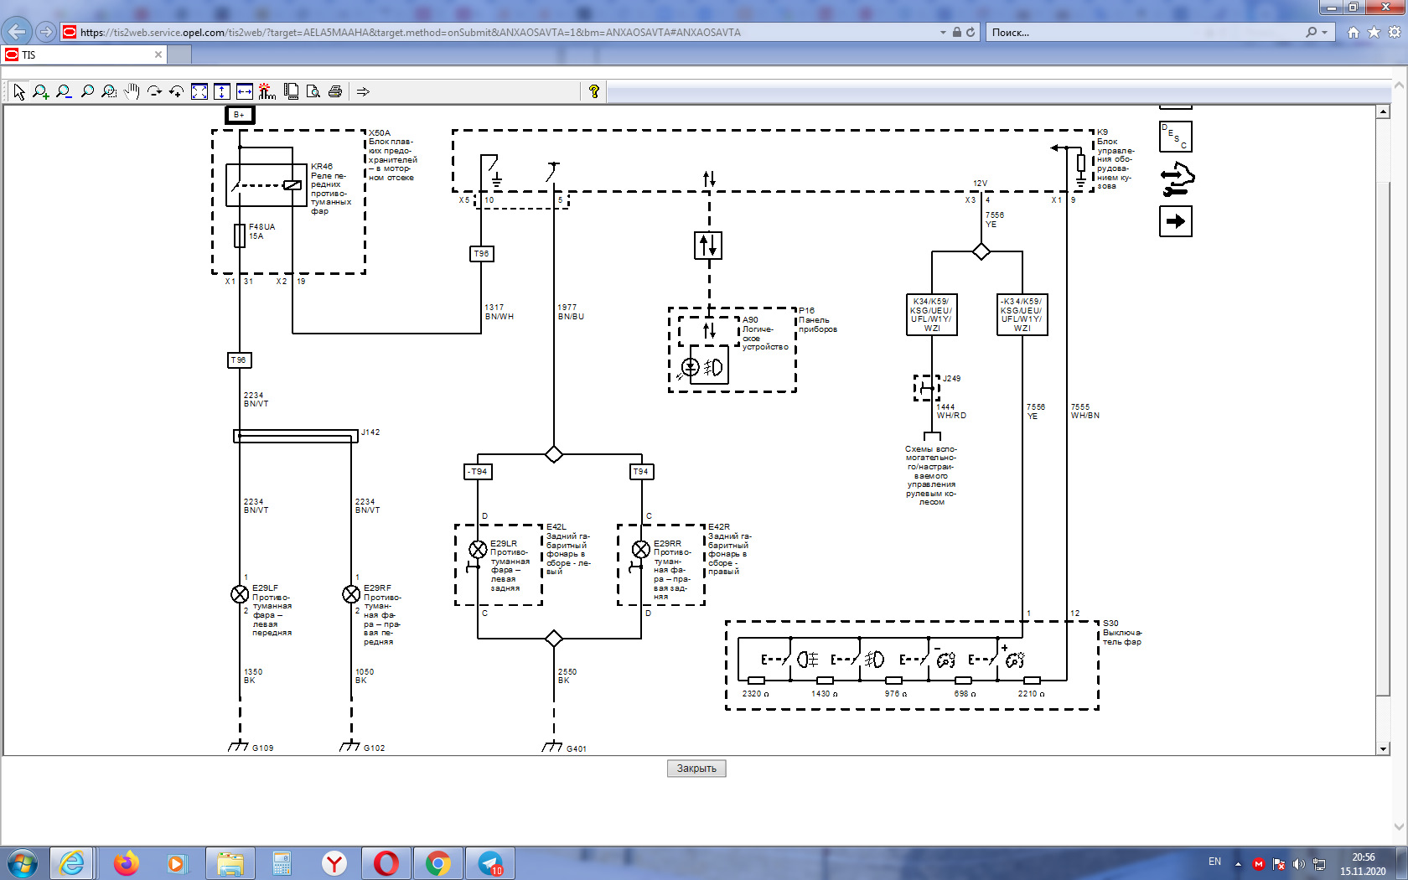Open File Explorer folder in taskbar
Image resolution: width=1408 pixels, height=880 pixels.
(x=230, y=863)
